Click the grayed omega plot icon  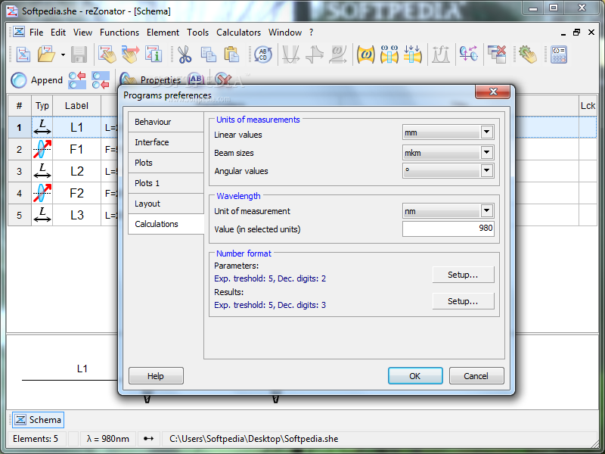[x=337, y=54]
